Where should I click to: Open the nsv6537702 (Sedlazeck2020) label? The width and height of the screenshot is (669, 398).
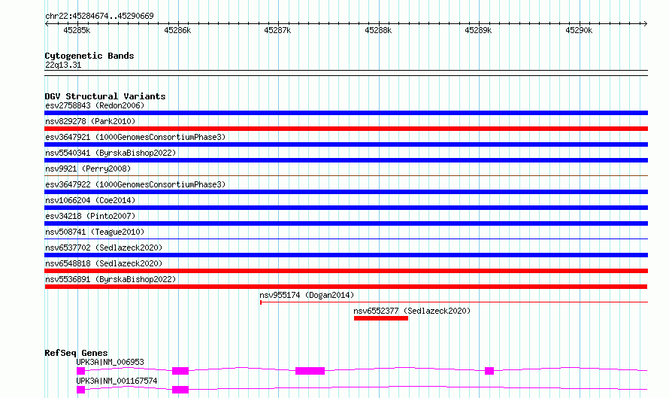[104, 248]
